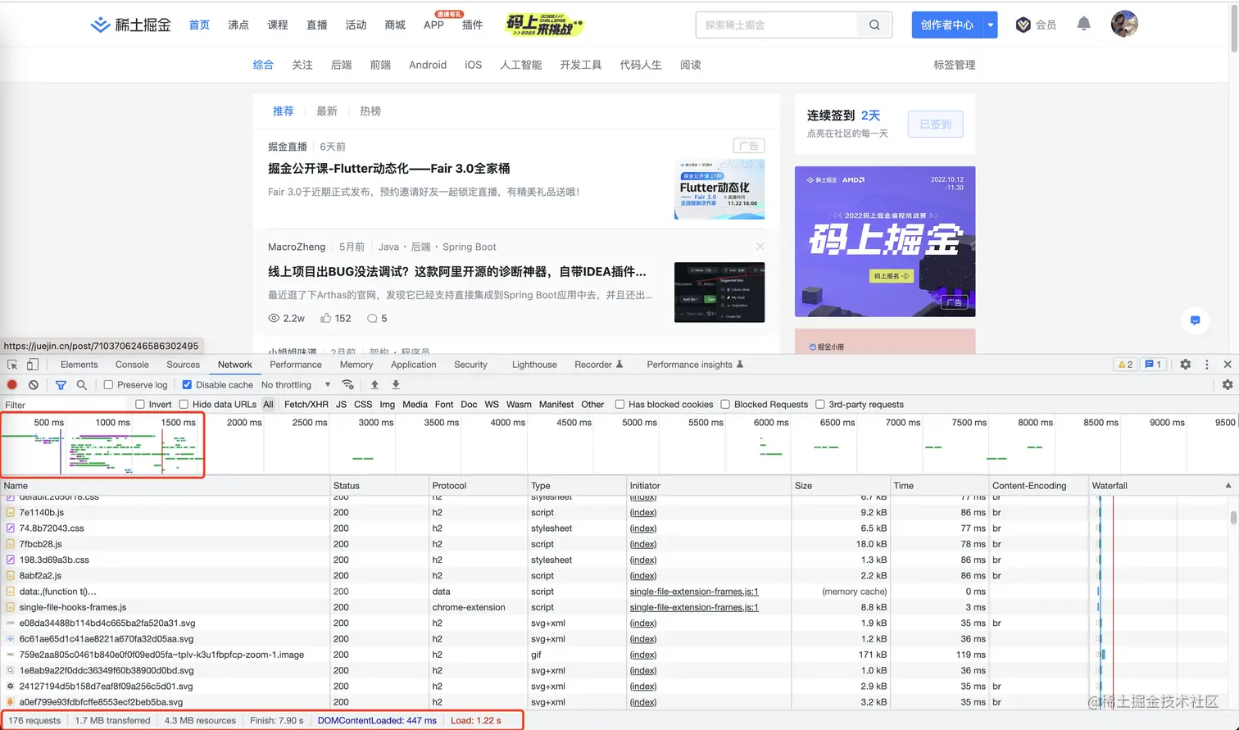Focus the network Filter text field
Viewport: 1239px width, 730px height.
click(x=66, y=405)
